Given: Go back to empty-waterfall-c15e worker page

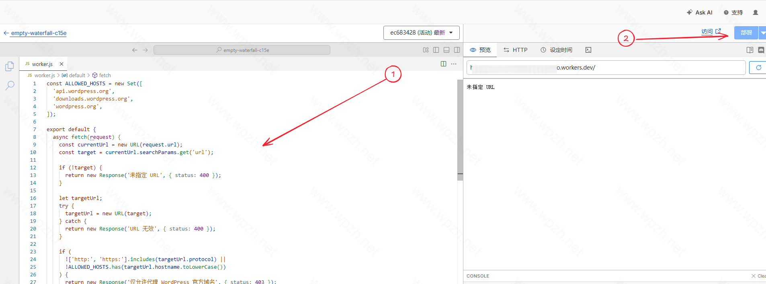Looking at the screenshot, I should pyautogui.click(x=35, y=33).
